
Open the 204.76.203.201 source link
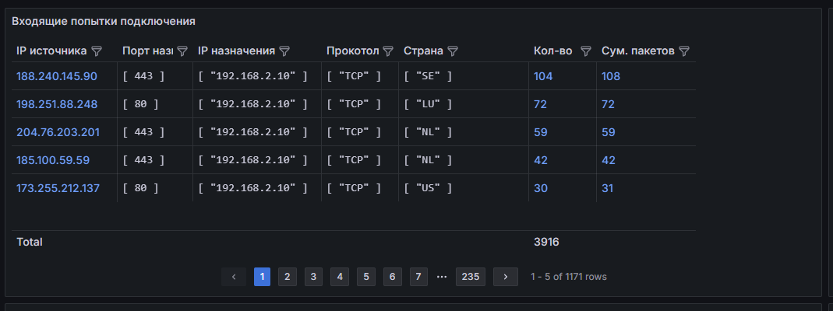tap(58, 132)
